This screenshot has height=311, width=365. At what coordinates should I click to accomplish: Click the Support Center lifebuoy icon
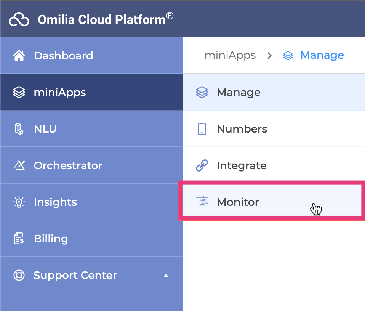pos(19,275)
